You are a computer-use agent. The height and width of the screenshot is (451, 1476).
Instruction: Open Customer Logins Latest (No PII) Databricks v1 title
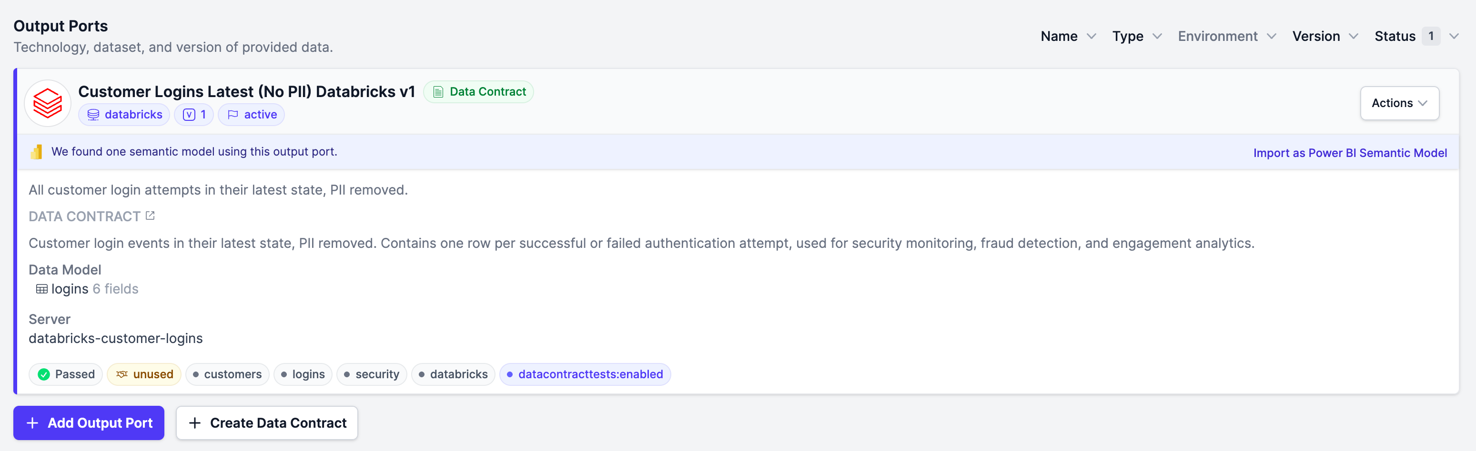tap(246, 91)
